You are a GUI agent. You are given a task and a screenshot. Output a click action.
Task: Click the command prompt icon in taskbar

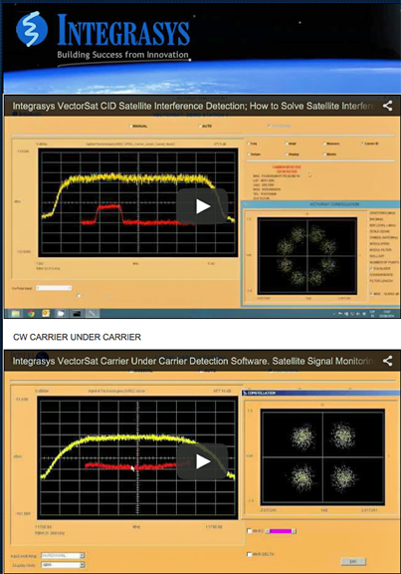tap(76, 313)
